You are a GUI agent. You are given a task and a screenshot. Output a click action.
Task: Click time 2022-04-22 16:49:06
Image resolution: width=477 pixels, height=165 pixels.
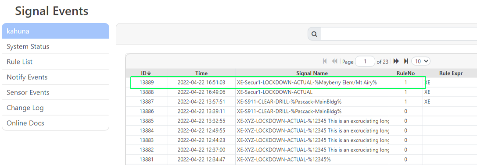click(201, 92)
